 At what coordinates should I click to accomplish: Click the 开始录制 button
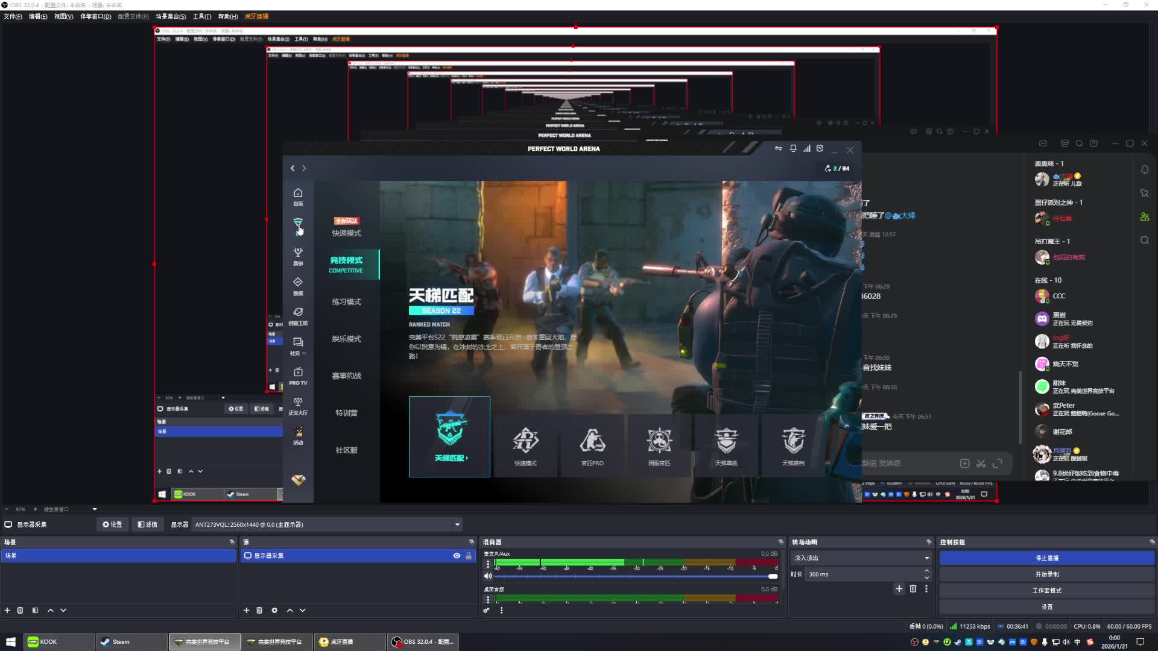tap(1046, 574)
